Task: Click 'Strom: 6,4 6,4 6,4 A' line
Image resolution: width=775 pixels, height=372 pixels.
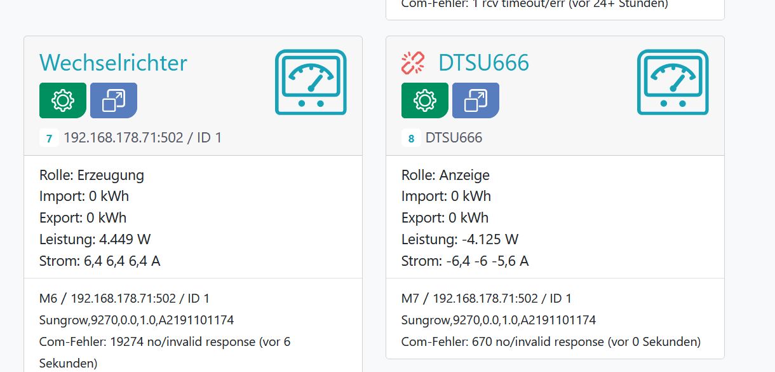Action: (100, 261)
